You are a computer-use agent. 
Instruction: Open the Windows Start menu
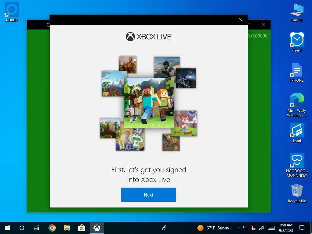[x=7, y=228]
